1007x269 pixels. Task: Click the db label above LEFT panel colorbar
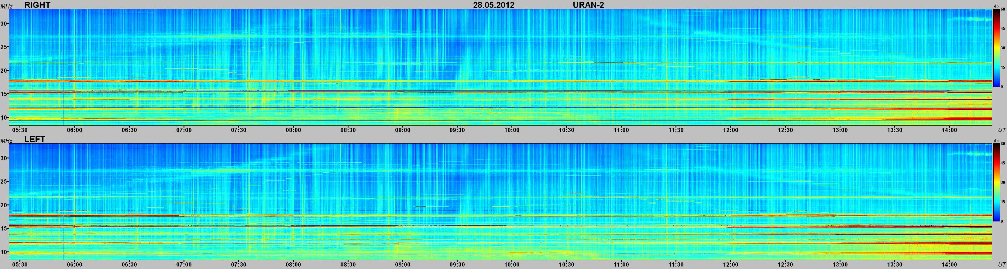tap(996, 141)
